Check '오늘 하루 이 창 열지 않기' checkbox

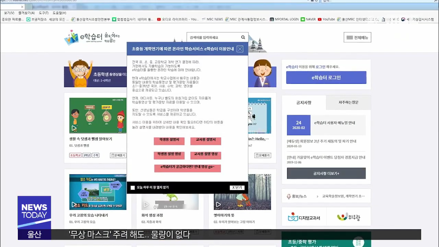[133, 188]
